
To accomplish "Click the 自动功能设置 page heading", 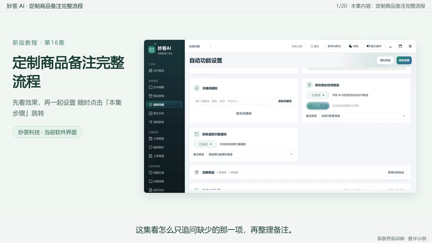I will tap(206, 61).
